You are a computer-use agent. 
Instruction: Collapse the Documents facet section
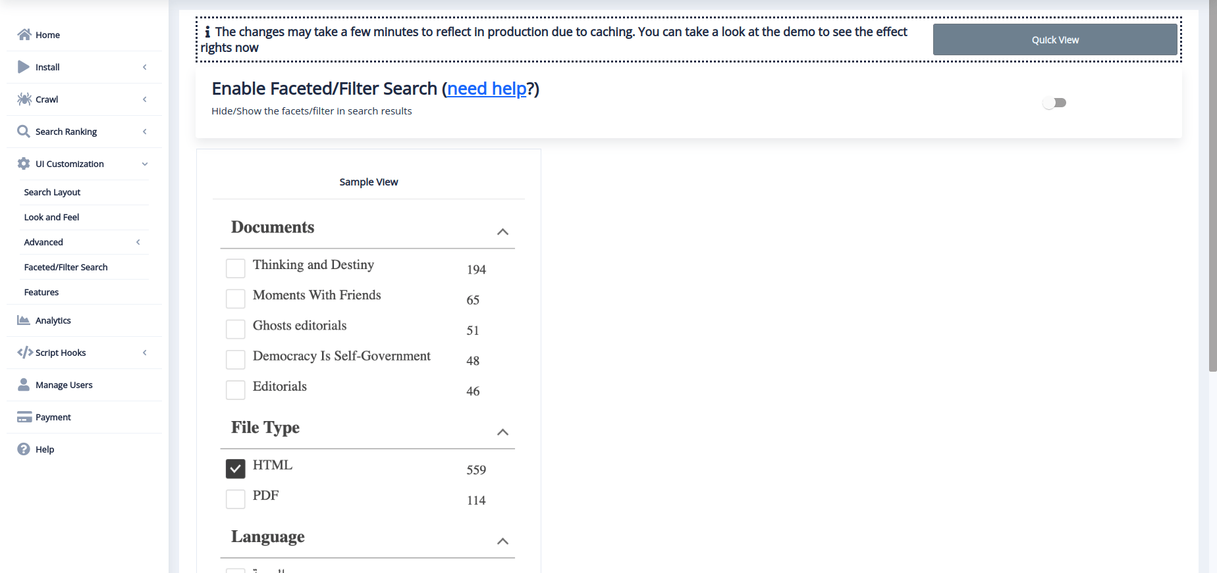click(x=502, y=232)
